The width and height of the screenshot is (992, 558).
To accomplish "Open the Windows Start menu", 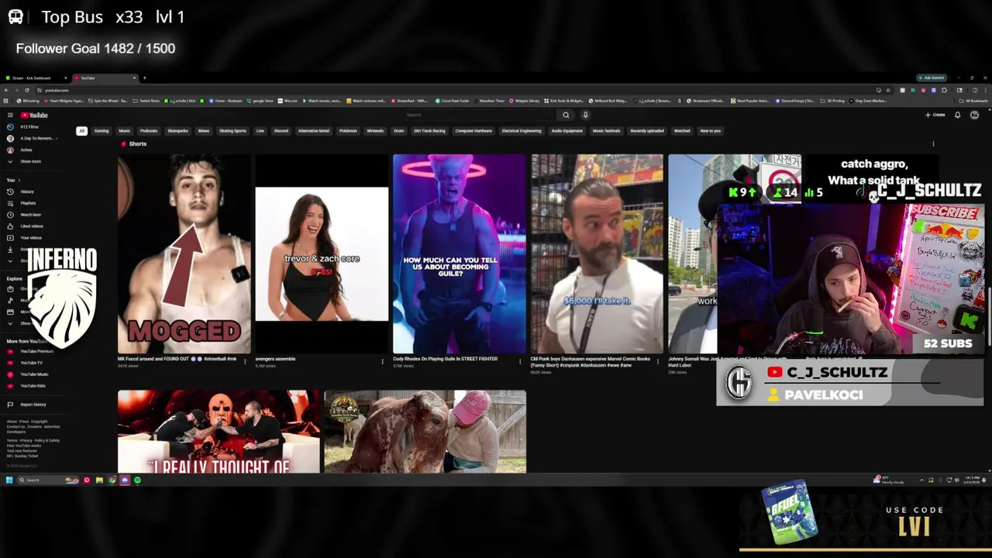I will [9, 480].
